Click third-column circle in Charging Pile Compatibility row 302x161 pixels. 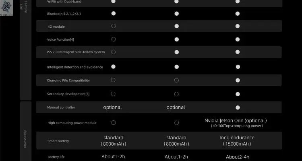(x=238, y=80)
